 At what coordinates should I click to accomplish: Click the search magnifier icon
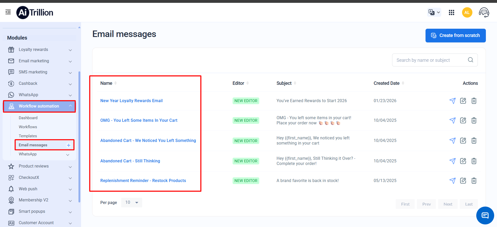click(x=470, y=60)
